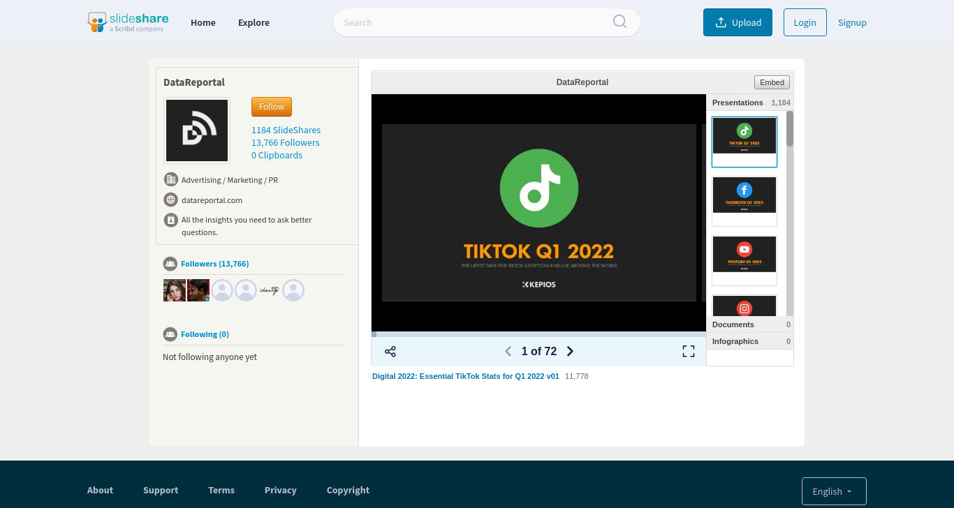Click the slide progress bar
This screenshot has height=508, width=954.
pyautogui.click(x=538, y=334)
